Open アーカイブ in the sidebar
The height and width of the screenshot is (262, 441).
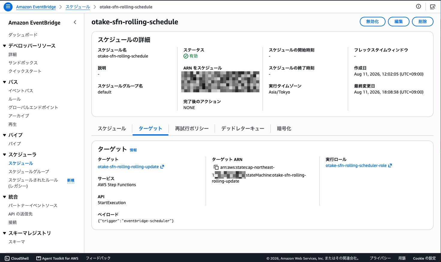19,116
